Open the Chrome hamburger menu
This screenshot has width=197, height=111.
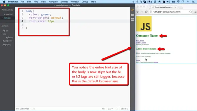click(x=195, y=12)
